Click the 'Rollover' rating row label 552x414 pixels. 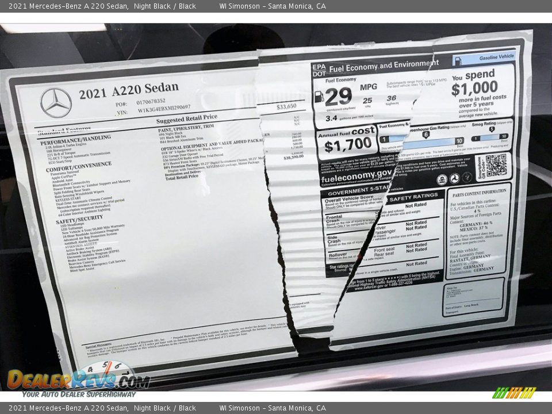(x=338, y=255)
